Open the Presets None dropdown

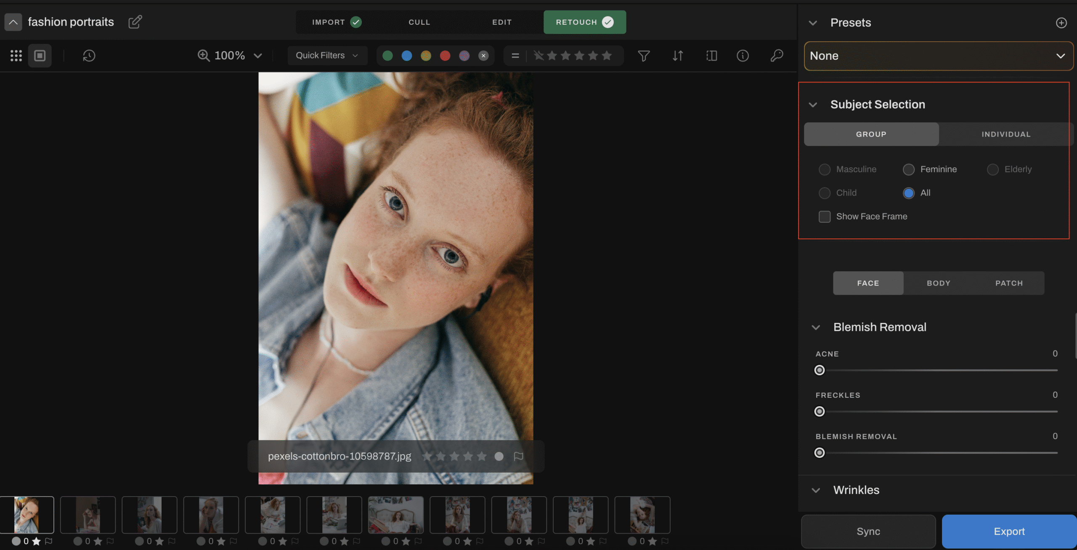click(938, 56)
